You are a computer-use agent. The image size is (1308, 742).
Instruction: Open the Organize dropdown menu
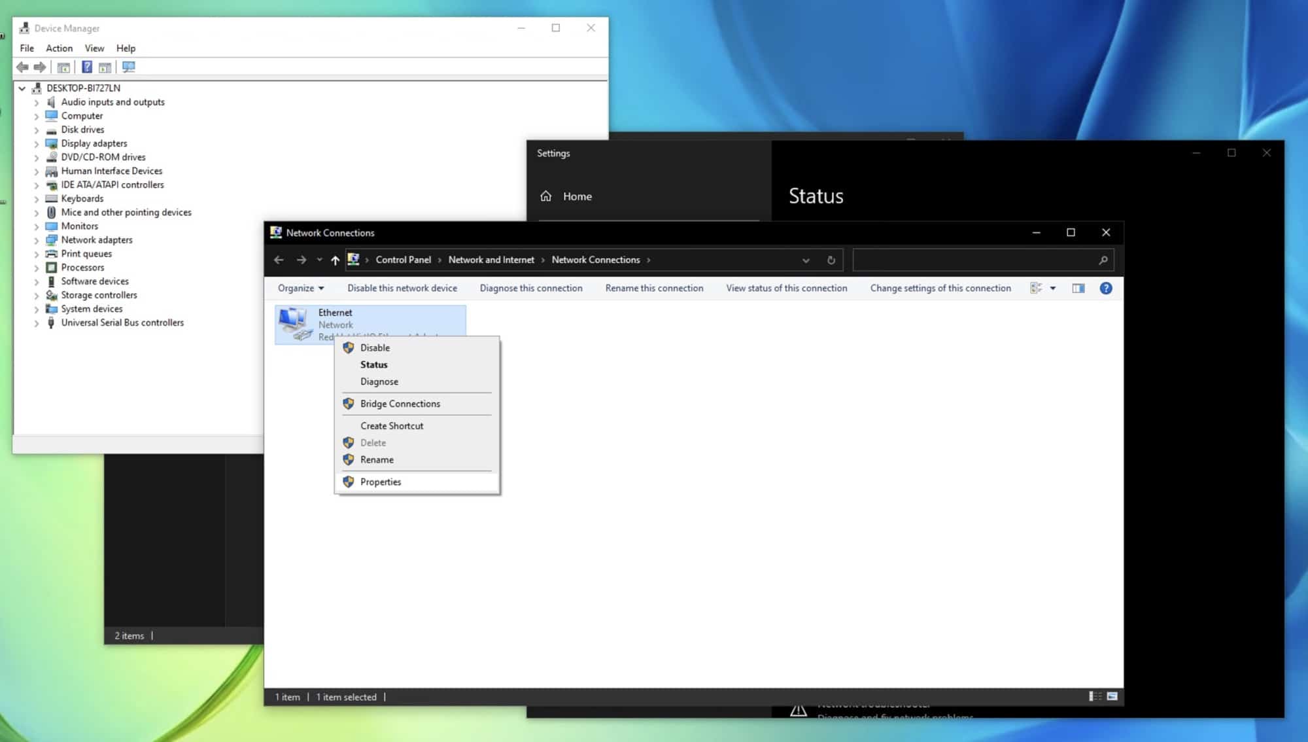301,289
